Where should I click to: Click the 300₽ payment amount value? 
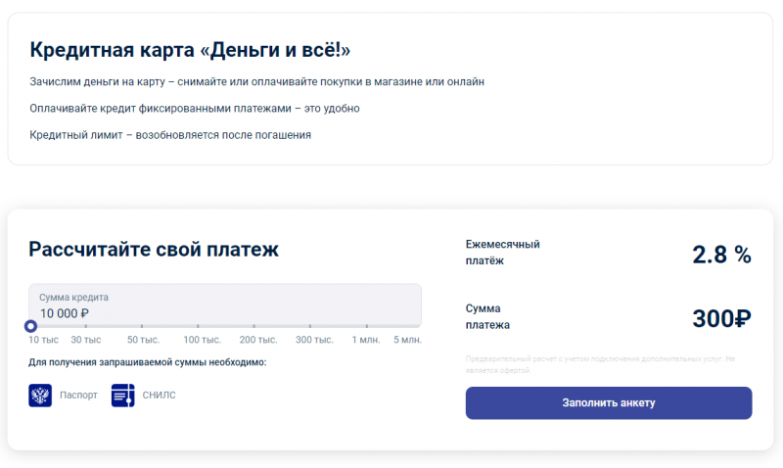721,318
